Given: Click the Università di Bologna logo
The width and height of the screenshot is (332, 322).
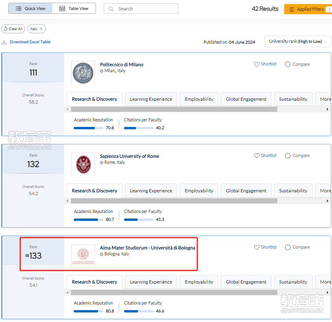Looking at the screenshot, I should 83,256.
